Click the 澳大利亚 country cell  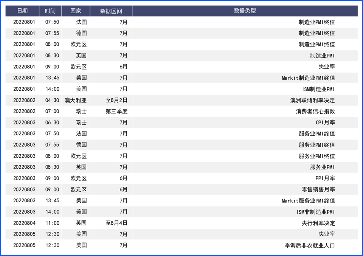[76, 100]
